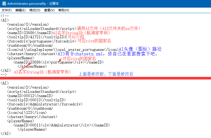Screen dimensions: 211x138
Task: Click the blue annotation about chatsets.xml
Action: click(x=108, y=54)
